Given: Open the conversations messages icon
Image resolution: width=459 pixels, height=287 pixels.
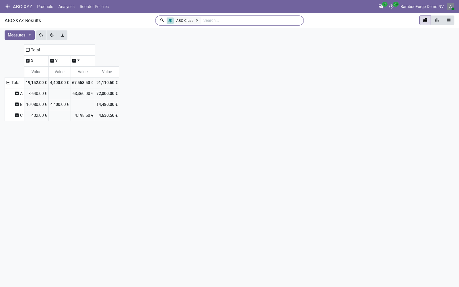Looking at the screenshot, I should (381, 6).
